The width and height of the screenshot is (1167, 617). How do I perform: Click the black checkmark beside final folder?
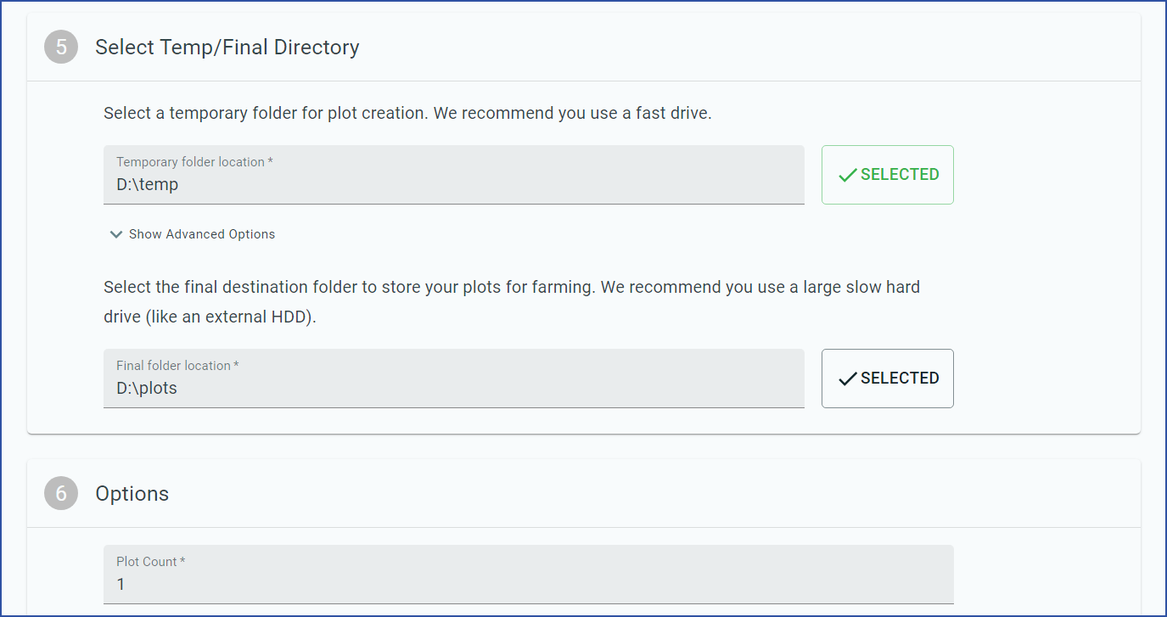coord(847,379)
